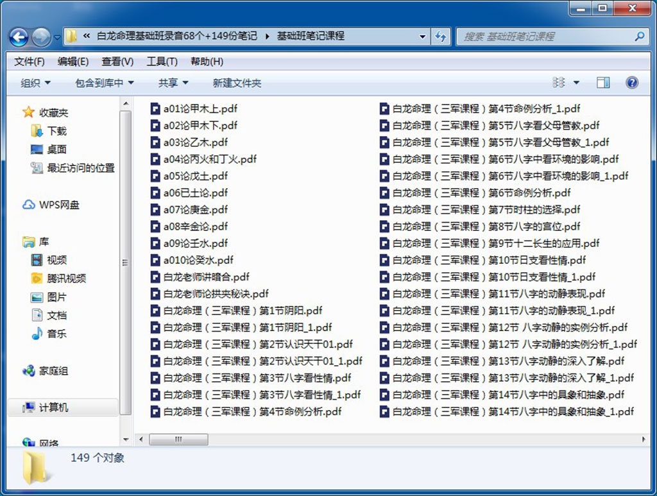657x496 pixels.
Task: Refresh the folder view
Action: click(440, 37)
